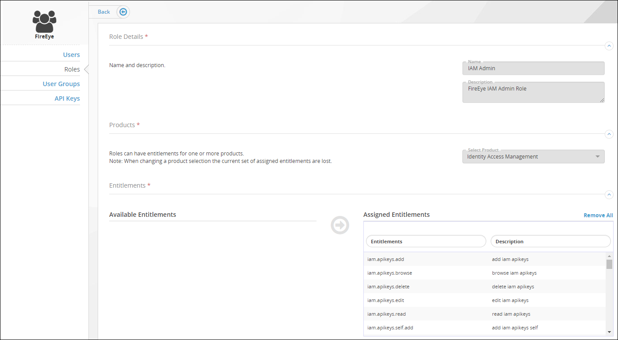Screen dimensions: 618x340
Task: Click the Assigned Entitlements heading
Action: tap(397, 215)
